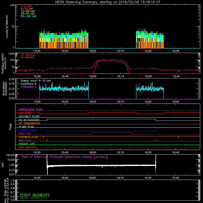Click the 15:30 tick under the modulation panel
Screen dimensions: 203x203
[x=37, y=102]
